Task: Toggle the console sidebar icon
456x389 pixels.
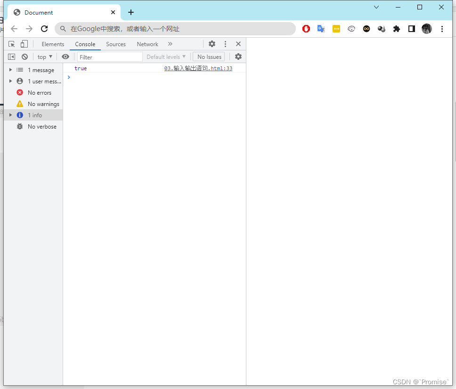Action: [x=12, y=57]
